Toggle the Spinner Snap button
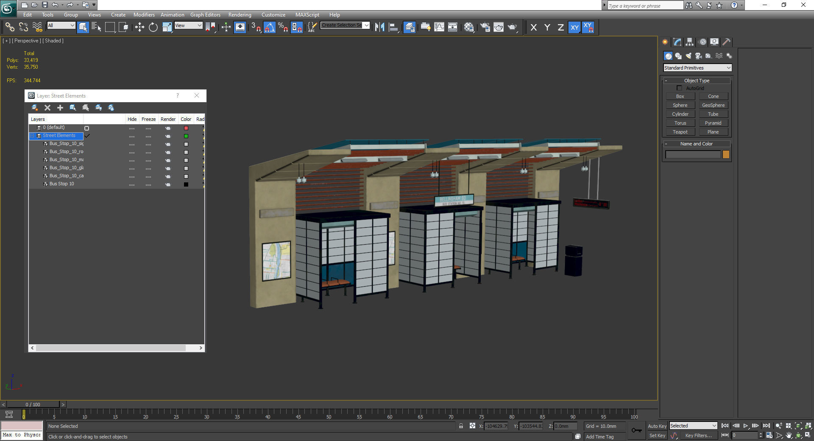Image resolution: width=814 pixels, height=441 pixels. pos(297,27)
